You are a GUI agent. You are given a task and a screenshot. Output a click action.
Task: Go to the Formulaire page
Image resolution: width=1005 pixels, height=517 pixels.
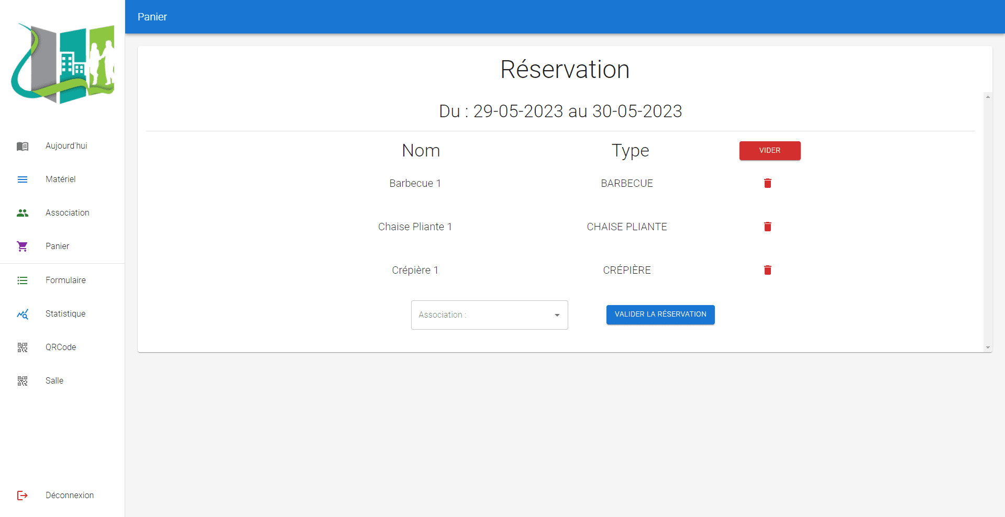click(65, 280)
